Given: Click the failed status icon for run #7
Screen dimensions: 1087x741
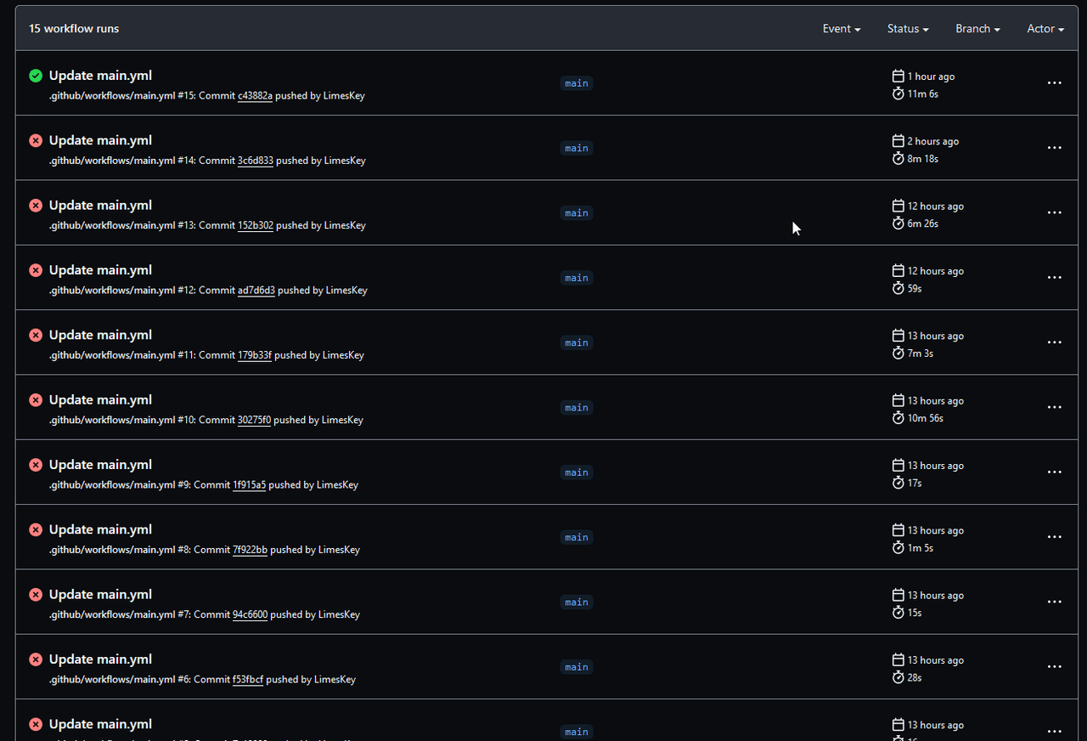Looking at the screenshot, I should [x=36, y=594].
